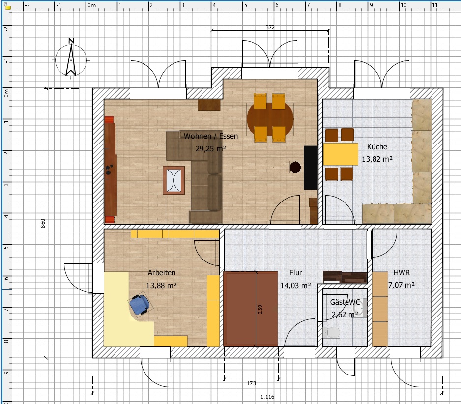Pick the glass coffee table by the sofa
This screenshot has width=461, height=404.
coord(174,180)
